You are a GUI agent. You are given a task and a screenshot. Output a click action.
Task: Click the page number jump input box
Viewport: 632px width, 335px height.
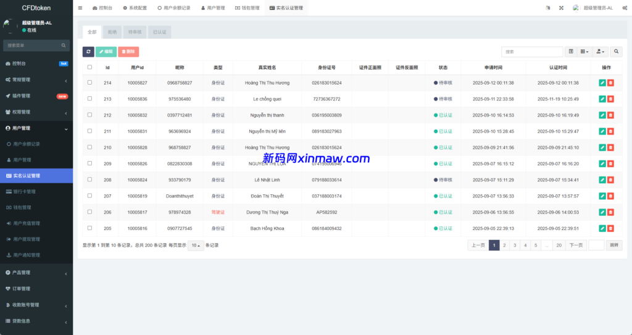[596, 245]
